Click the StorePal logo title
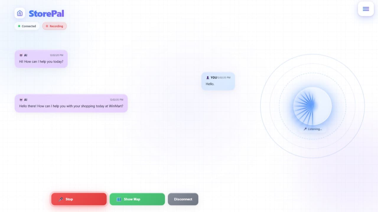The width and height of the screenshot is (378, 212). click(46, 13)
